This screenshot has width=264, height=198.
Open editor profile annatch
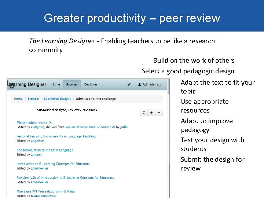[37, 155]
